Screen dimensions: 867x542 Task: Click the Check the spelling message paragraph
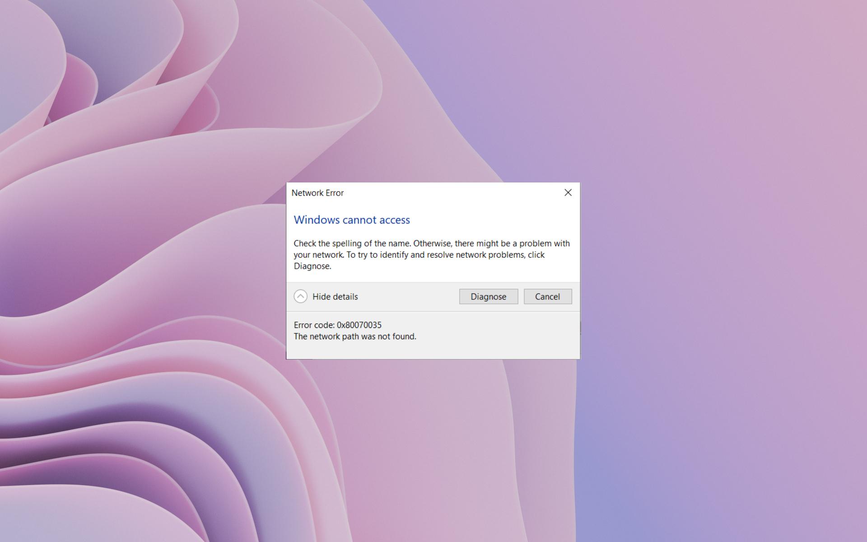point(431,254)
